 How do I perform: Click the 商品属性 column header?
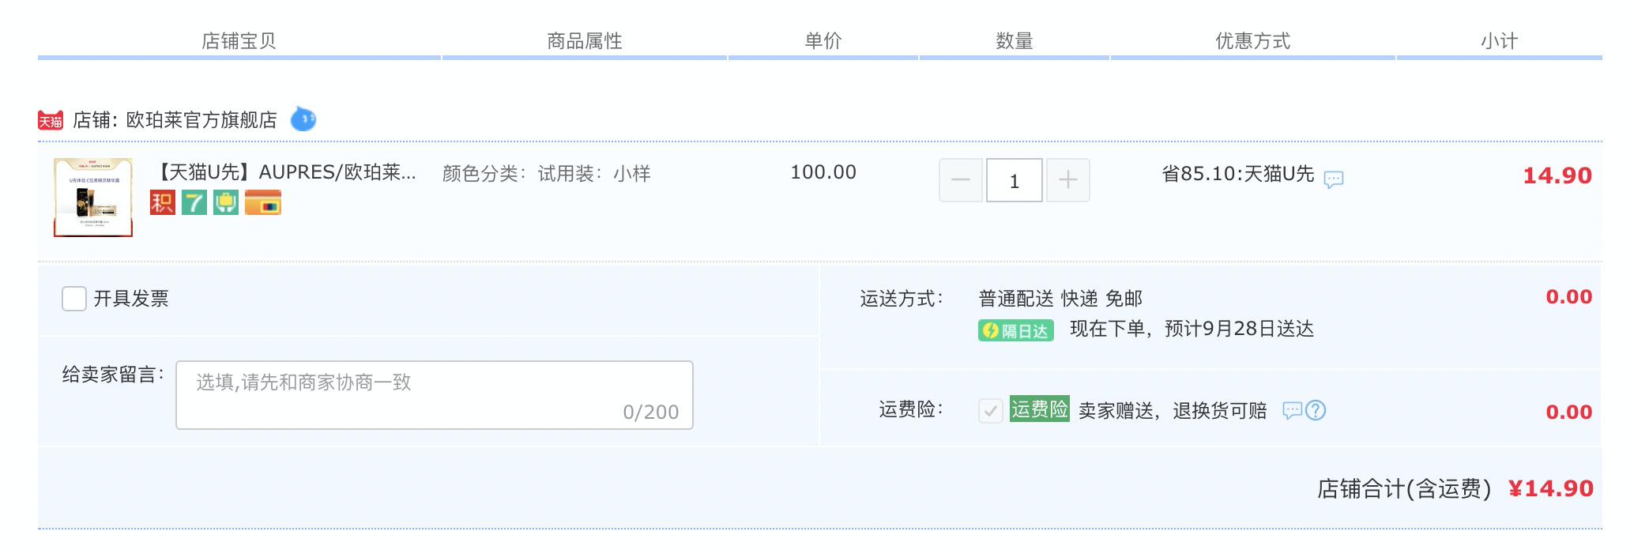click(585, 41)
